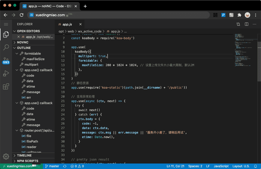Collapse the formidable outline node
The height and width of the screenshot is (169, 261).
coord(17,54)
